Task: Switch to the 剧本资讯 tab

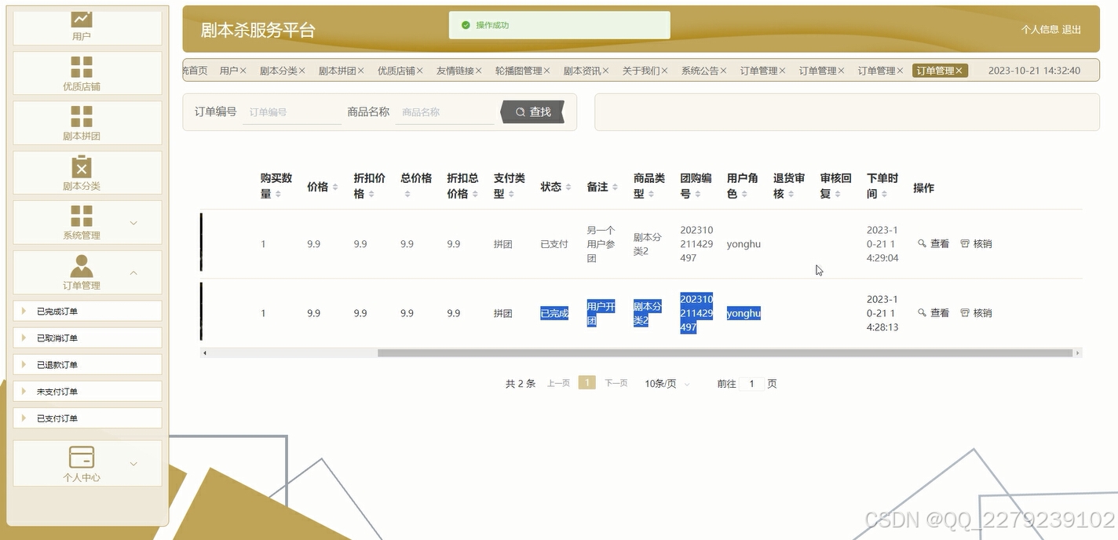Action: coord(581,69)
